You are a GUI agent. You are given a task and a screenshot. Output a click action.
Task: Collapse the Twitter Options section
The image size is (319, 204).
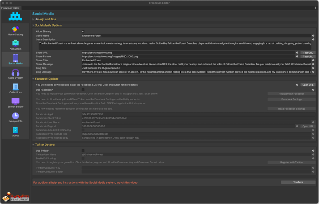pyautogui.click(x=33, y=145)
